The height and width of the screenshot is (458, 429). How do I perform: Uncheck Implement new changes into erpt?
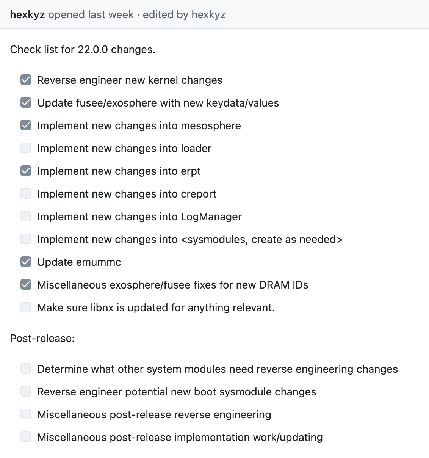point(26,171)
